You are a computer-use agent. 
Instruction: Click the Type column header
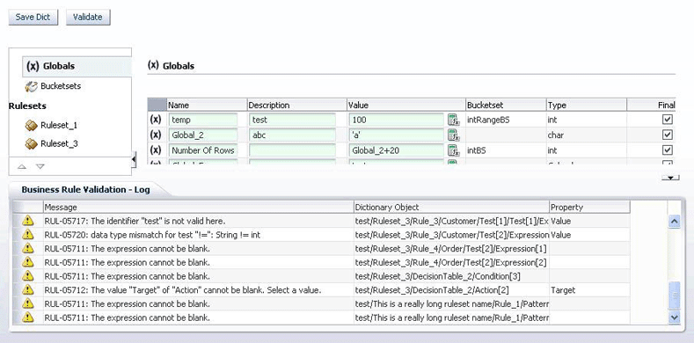[x=587, y=105]
